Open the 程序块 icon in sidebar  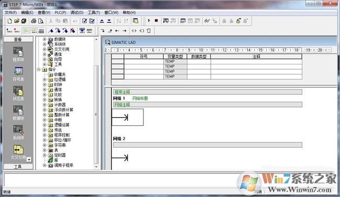18,54
